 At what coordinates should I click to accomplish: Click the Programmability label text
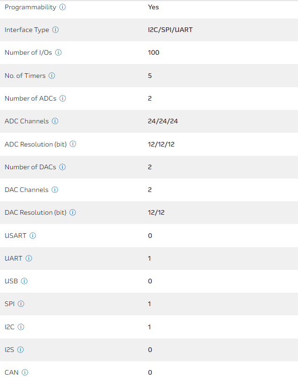[x=30, y=7]
